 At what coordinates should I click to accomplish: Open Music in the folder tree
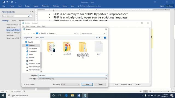(31, 54)
